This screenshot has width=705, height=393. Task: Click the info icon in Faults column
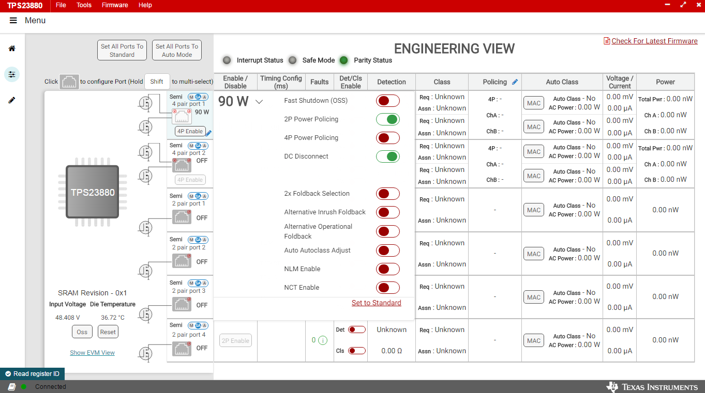(x=323, y=340)
